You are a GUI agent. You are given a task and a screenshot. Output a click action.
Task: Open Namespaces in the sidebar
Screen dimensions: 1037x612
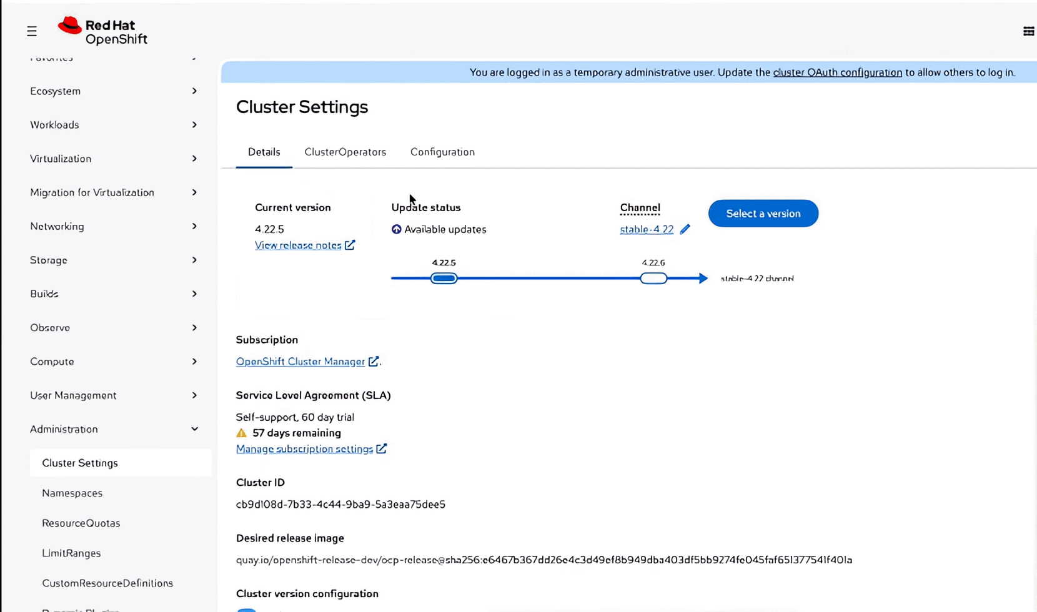[x=72, y=493]
